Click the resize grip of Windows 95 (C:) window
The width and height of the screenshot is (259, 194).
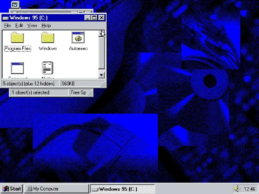[x=103, y=84]
